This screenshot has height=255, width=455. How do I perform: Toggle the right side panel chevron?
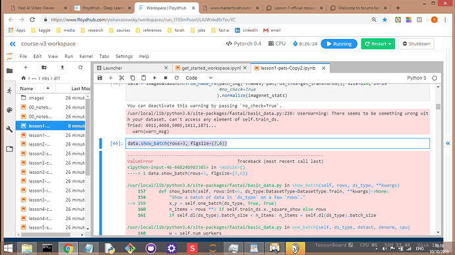[x=448, y=143]
